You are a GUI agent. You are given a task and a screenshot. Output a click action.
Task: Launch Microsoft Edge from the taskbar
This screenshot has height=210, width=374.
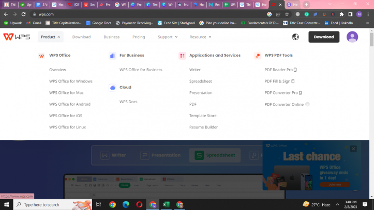click(126, 204)
